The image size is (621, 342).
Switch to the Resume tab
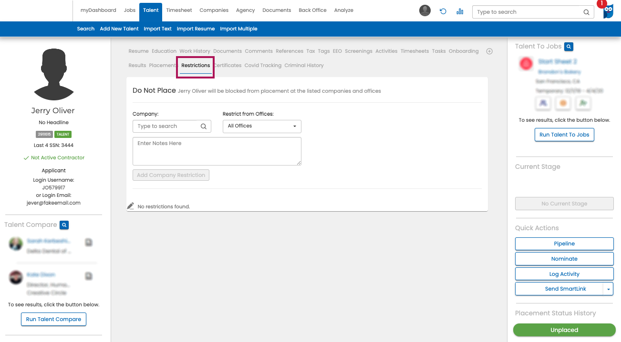[138, 51]
